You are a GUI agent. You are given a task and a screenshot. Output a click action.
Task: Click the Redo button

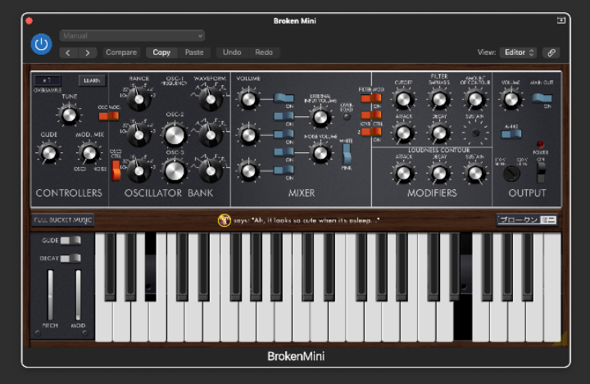click(264, 52)
